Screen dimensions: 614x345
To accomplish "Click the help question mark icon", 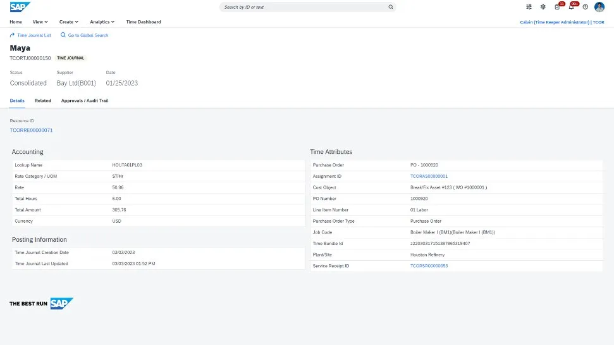I will pyautogui.click(x=586, y=7).
